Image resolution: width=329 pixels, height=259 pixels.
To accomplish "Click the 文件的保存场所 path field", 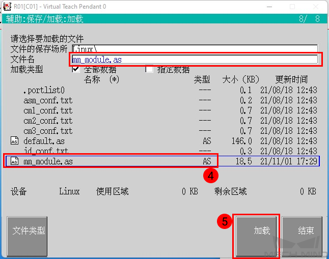I will [x=195, y=49].
